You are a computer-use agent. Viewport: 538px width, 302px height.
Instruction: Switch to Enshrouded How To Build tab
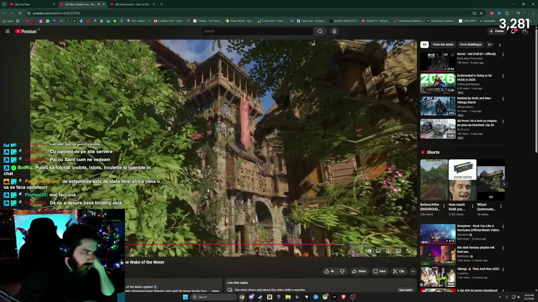coord(132,4)
